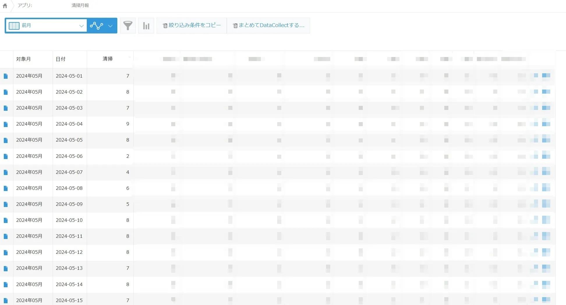Expand the chevron next to graph icon
Image resolution: width=566 pixels, height=305 pixels.
110,26
